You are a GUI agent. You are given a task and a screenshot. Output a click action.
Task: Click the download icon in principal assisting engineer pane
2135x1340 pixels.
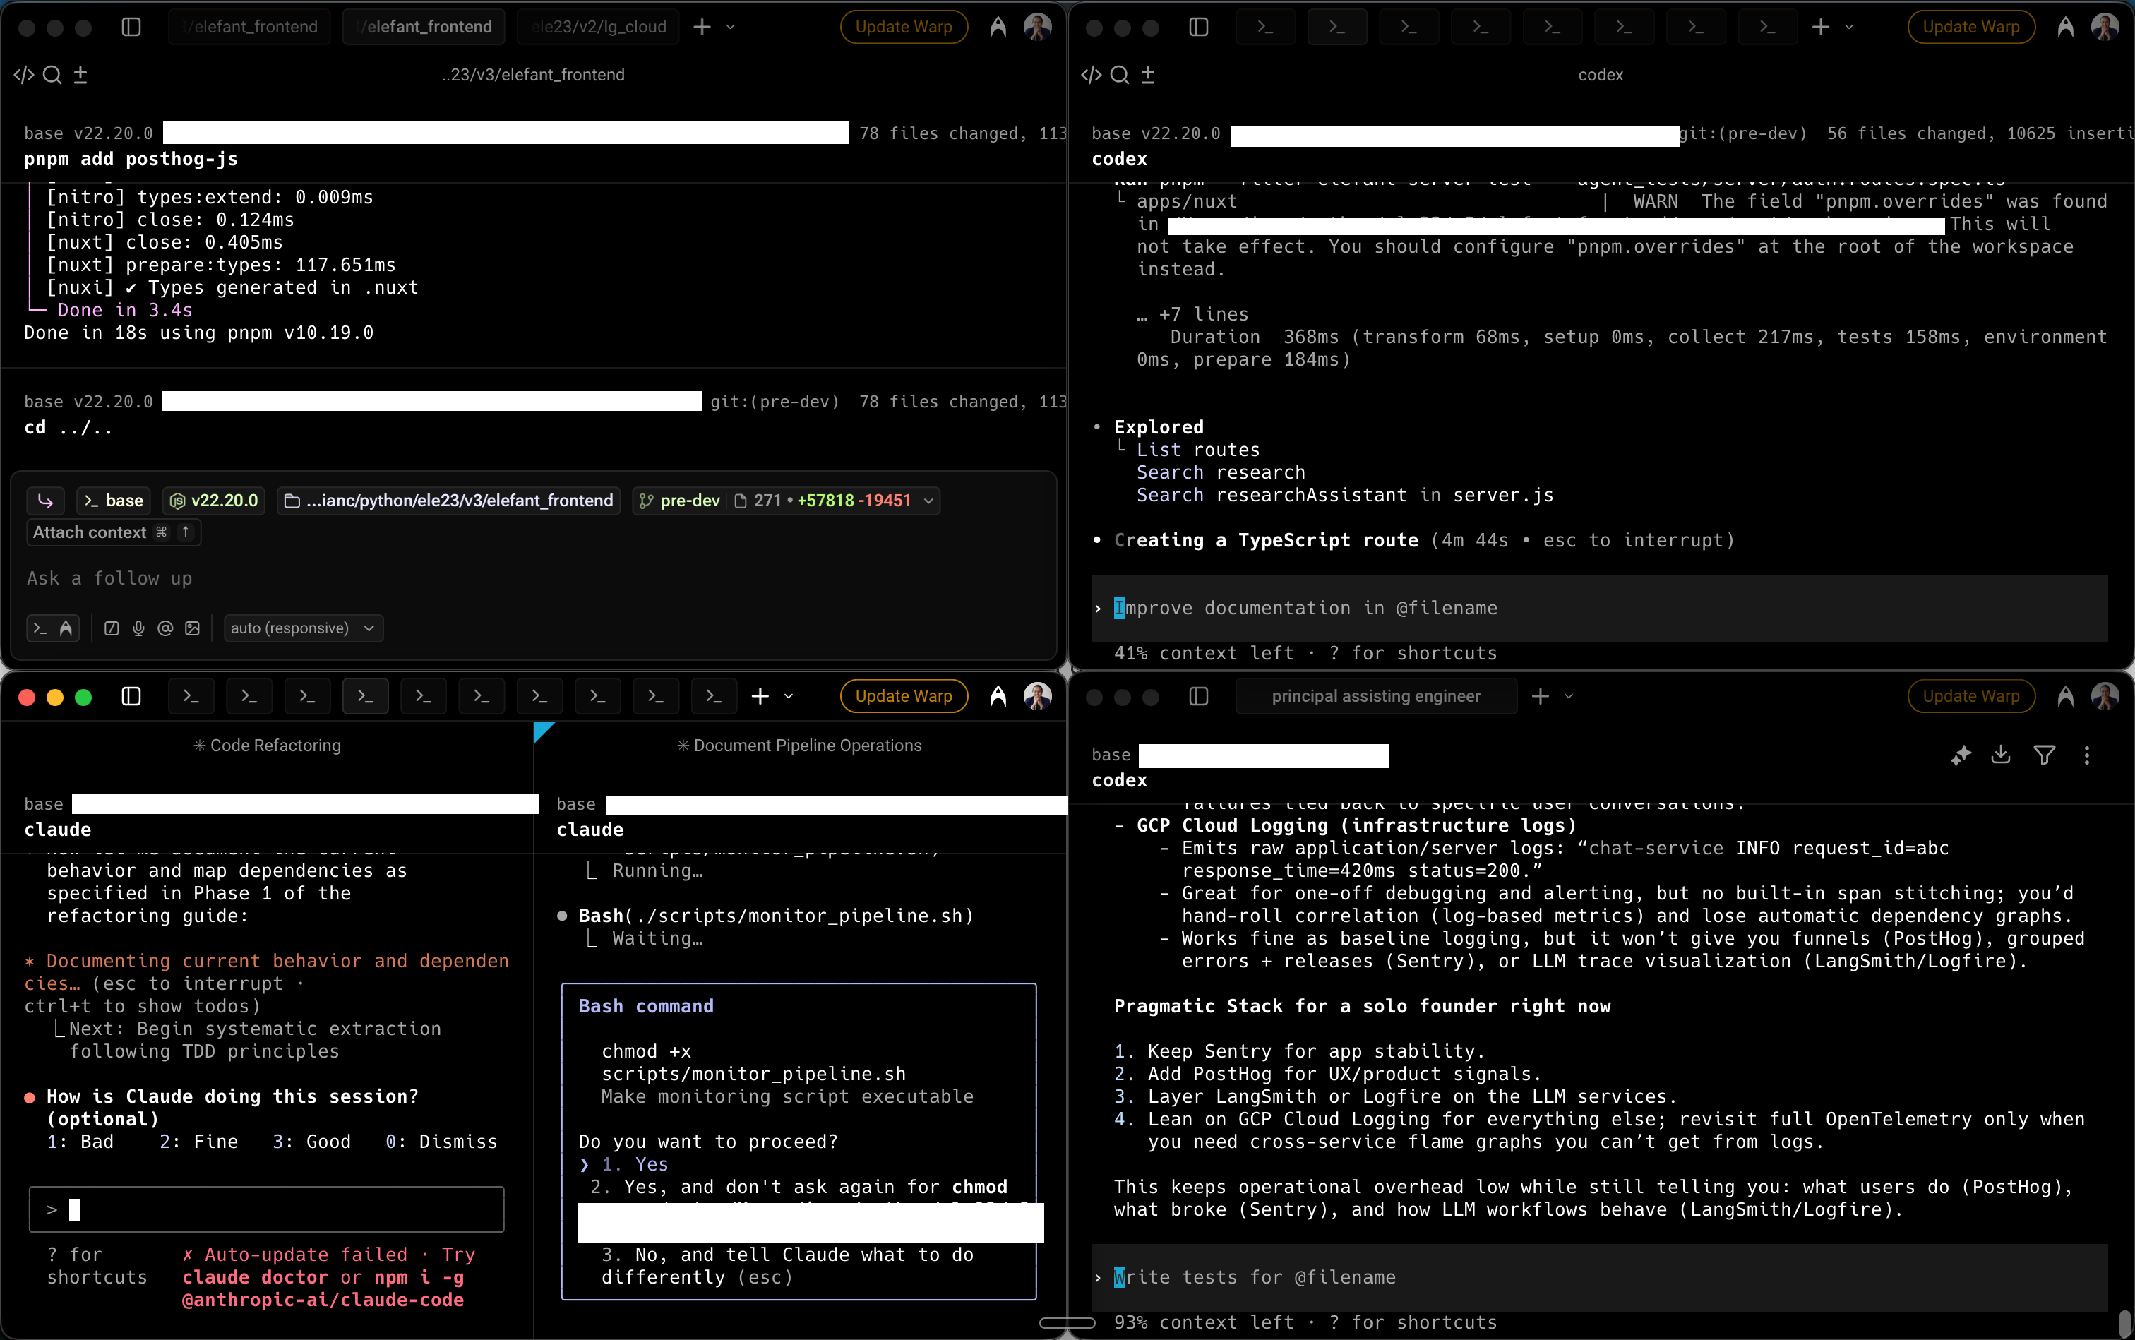point(2000,755)
